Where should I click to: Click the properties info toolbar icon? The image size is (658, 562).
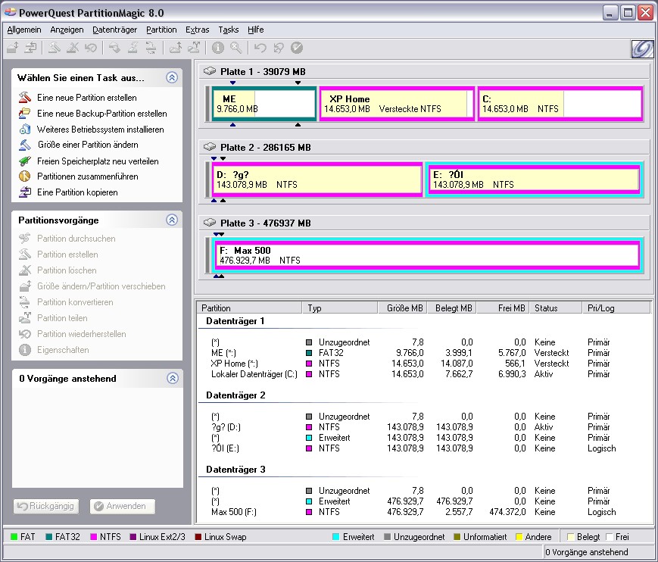pyautogui.click(x=218, y=48)
